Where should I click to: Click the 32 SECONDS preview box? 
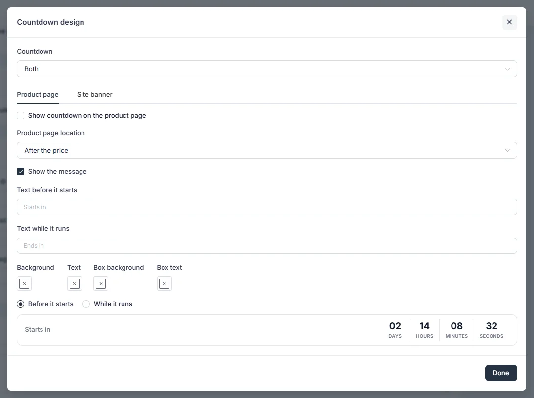[x=492, y=330]
